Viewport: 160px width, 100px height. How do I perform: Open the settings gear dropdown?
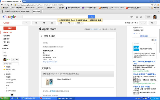(152, 23)
